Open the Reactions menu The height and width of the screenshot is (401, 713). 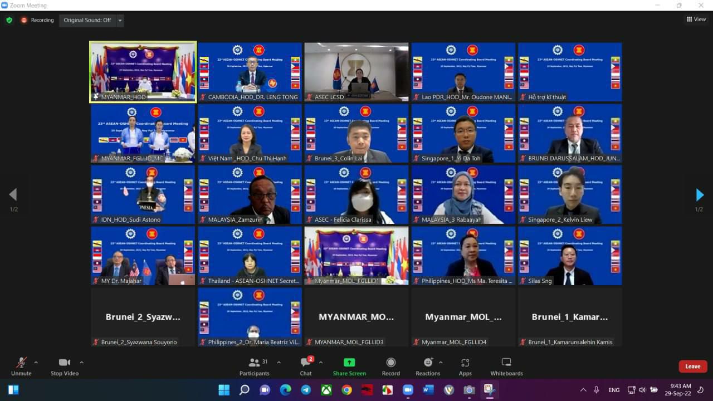click(x=427, y=366)
